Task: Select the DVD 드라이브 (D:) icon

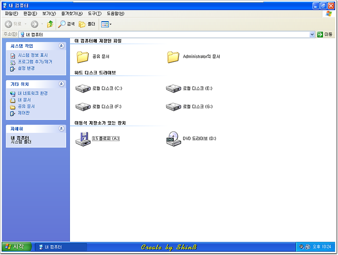Action: pos(173,139)
